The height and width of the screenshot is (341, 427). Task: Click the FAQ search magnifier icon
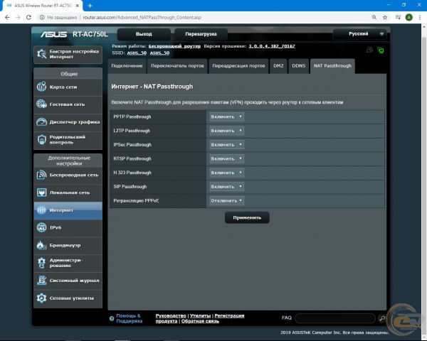[382, 318]
